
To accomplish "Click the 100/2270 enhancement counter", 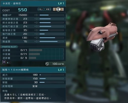I will [x=58, y=64].
